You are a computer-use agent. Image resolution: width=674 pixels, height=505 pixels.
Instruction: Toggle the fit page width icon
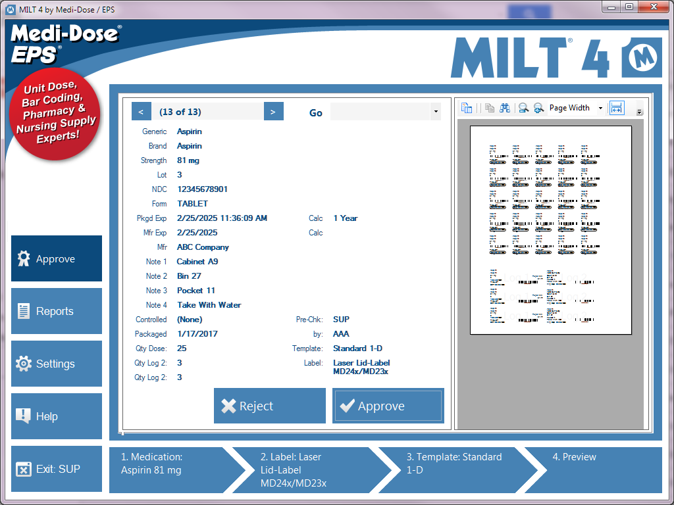[616, 108]
